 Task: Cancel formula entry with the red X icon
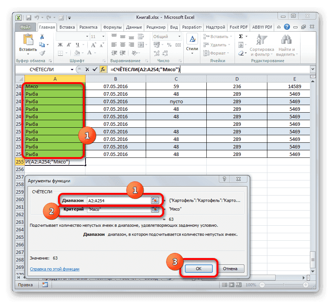coord(87,69)
